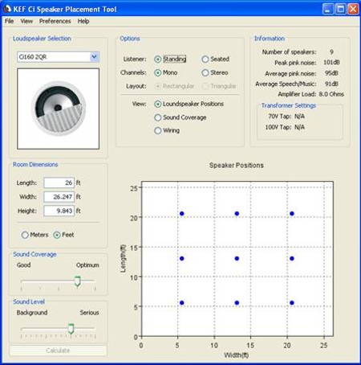
Task: Minimize the KEF Speaker Placement window
Action: [328, 9]
